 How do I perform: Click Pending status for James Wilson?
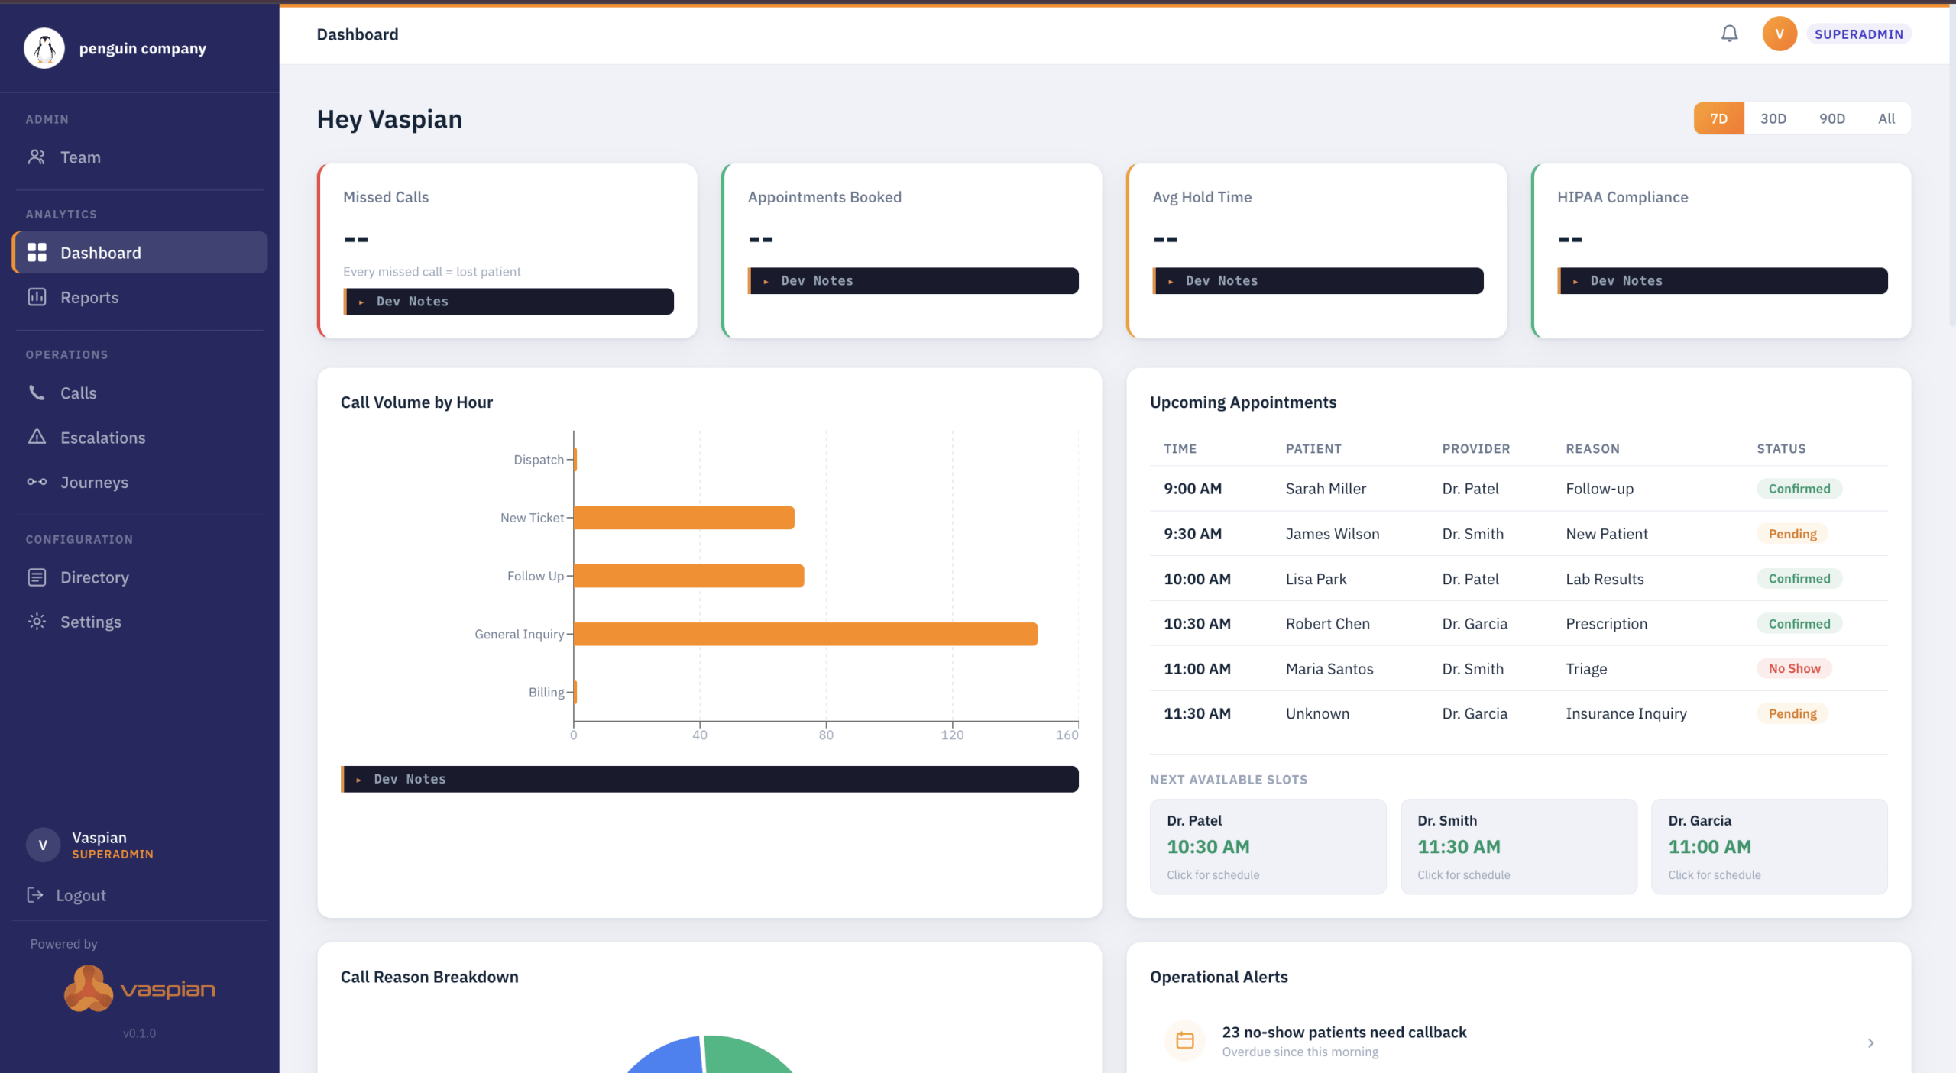tap(1792, 534)
